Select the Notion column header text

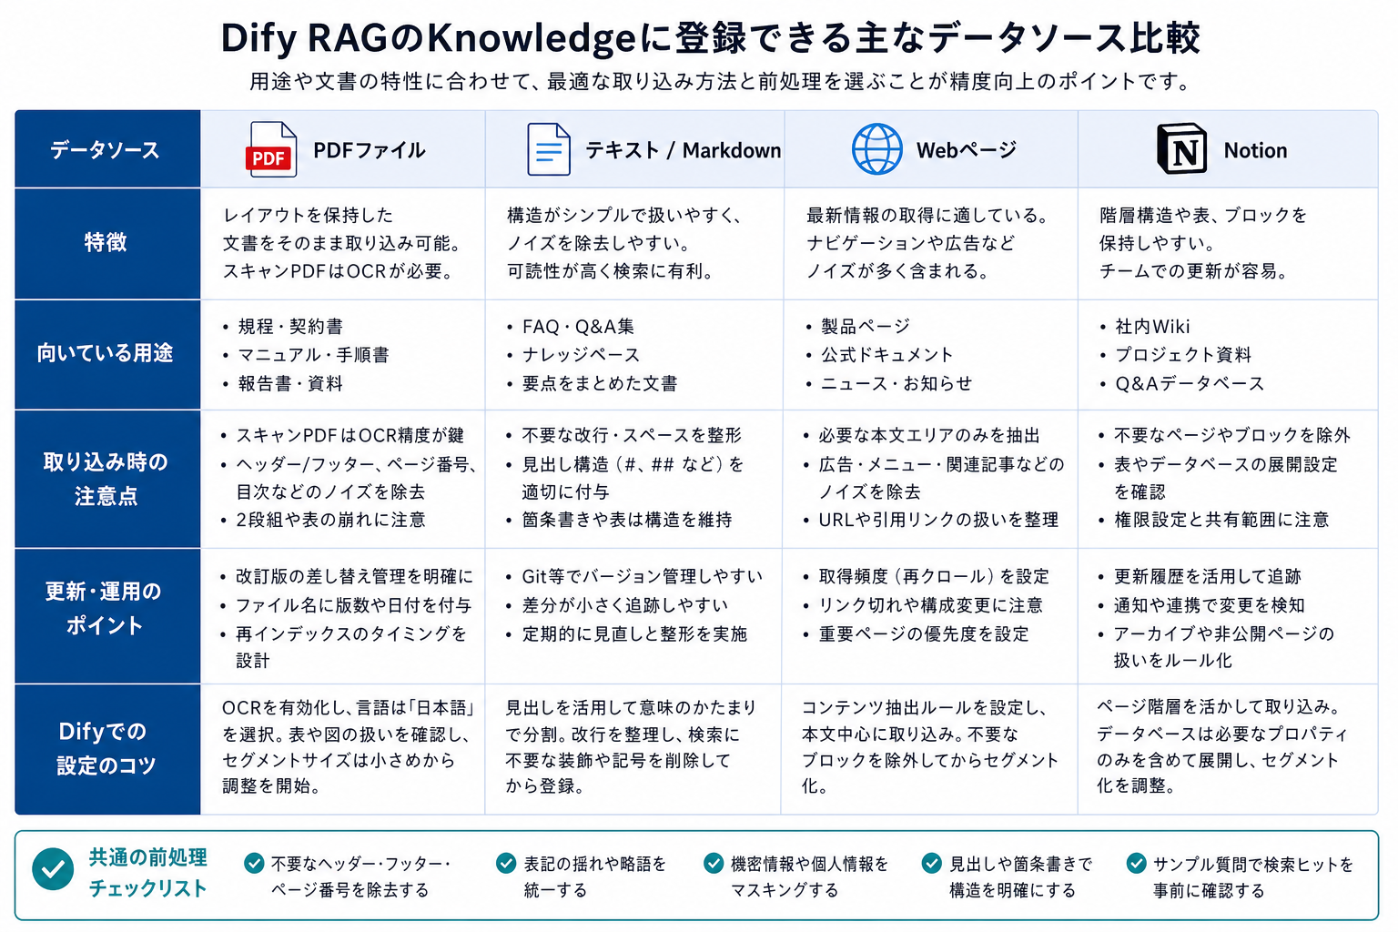pos(1255,150)
